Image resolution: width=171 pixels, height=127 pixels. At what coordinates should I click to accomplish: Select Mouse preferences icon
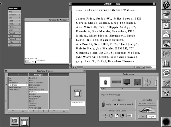105,82
